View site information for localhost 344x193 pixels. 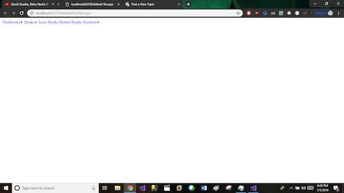(x=32, y=13)
